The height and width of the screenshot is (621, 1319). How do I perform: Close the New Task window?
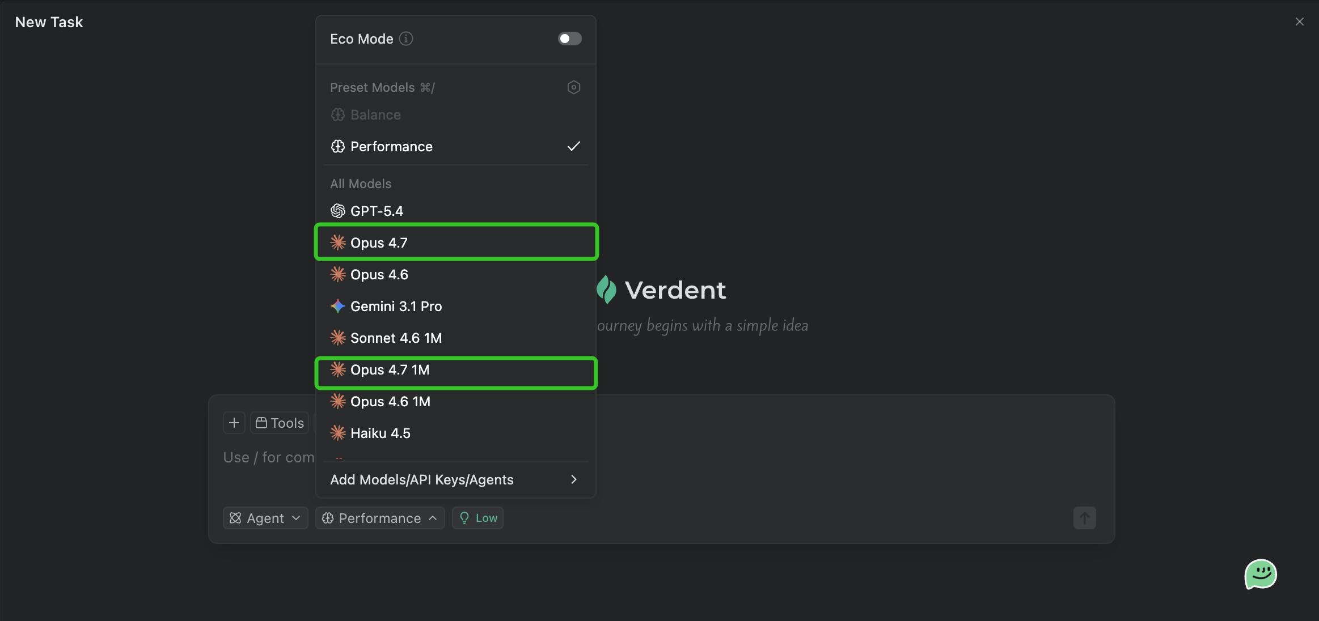click(x=1299, y=22)
